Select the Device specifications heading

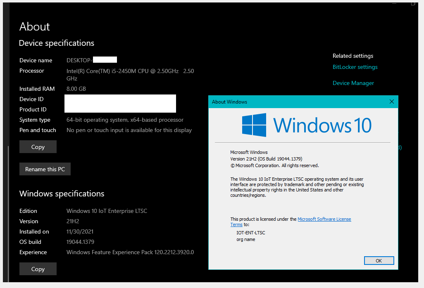(57, 43)
